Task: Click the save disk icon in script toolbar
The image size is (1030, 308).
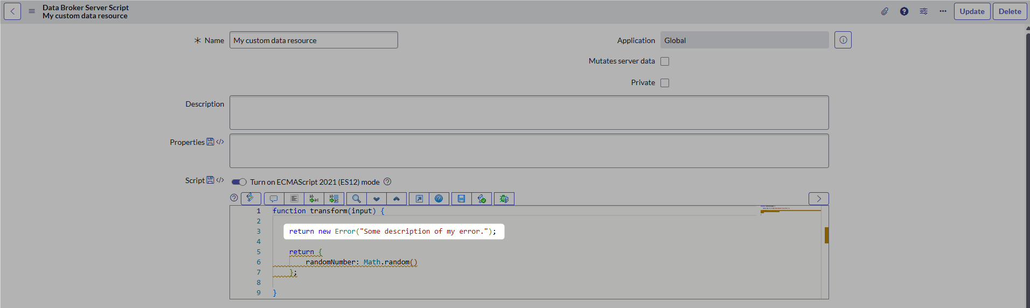Action: click(x=461, y=199)
